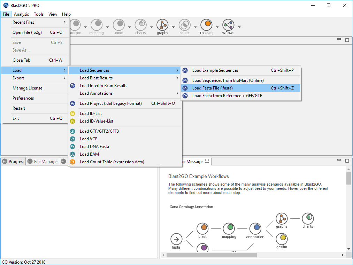This screenshot has height=265, width=353.
Task: Click the graphs node in workflow diagram
Action: (x=282, y=218)
